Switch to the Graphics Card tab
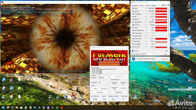Image resolution: width=196 pixels, height=110 pixels. 135,6
